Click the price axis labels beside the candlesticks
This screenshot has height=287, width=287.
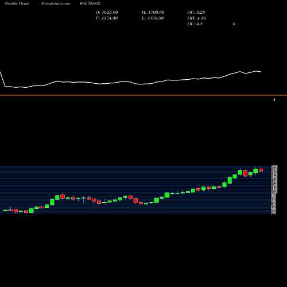pos(274,190)
